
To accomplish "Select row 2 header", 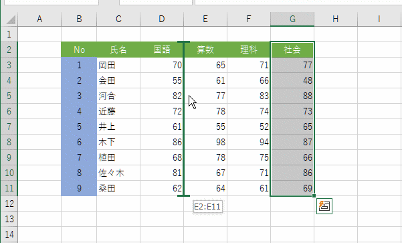I will click(x=9, y=50).
